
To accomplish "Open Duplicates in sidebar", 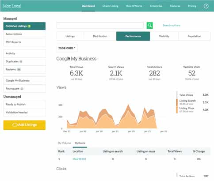I will pyautogui.click(x=24, y=61).
